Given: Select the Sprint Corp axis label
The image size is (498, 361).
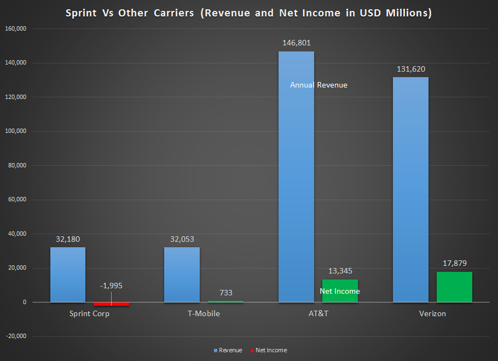Looking at the screenshot, I should coord(89,314).
